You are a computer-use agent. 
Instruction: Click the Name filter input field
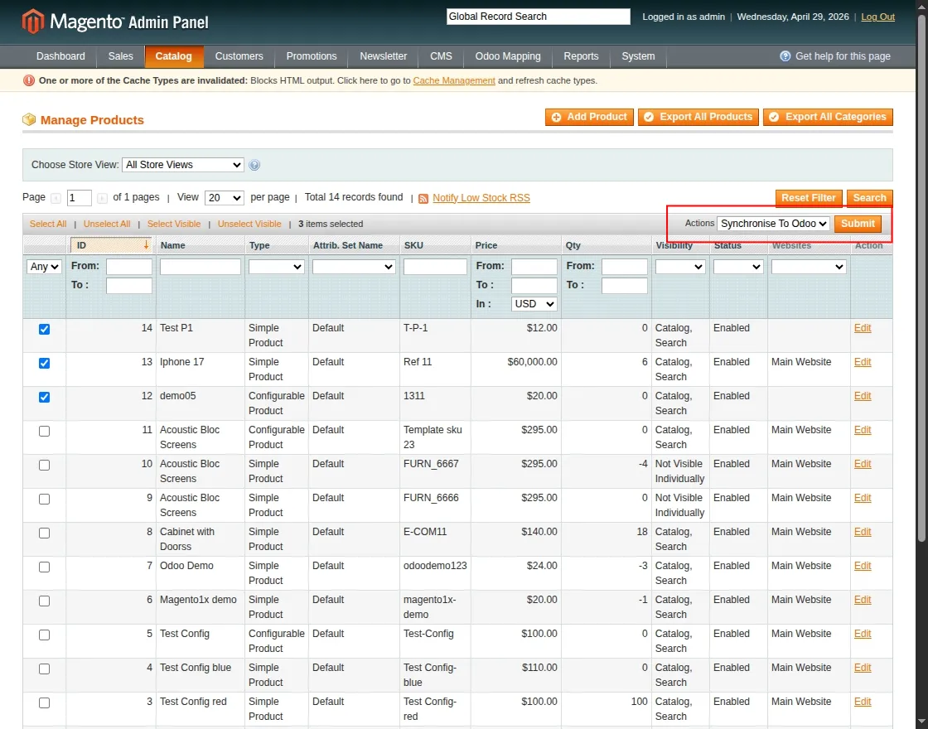click(x=200, y=267)
